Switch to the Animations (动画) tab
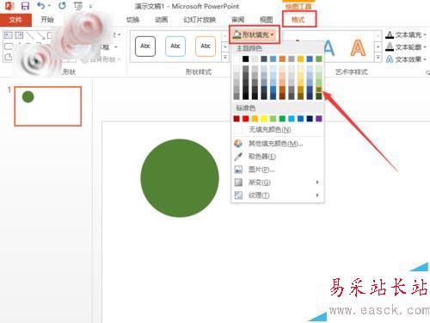 161,20
